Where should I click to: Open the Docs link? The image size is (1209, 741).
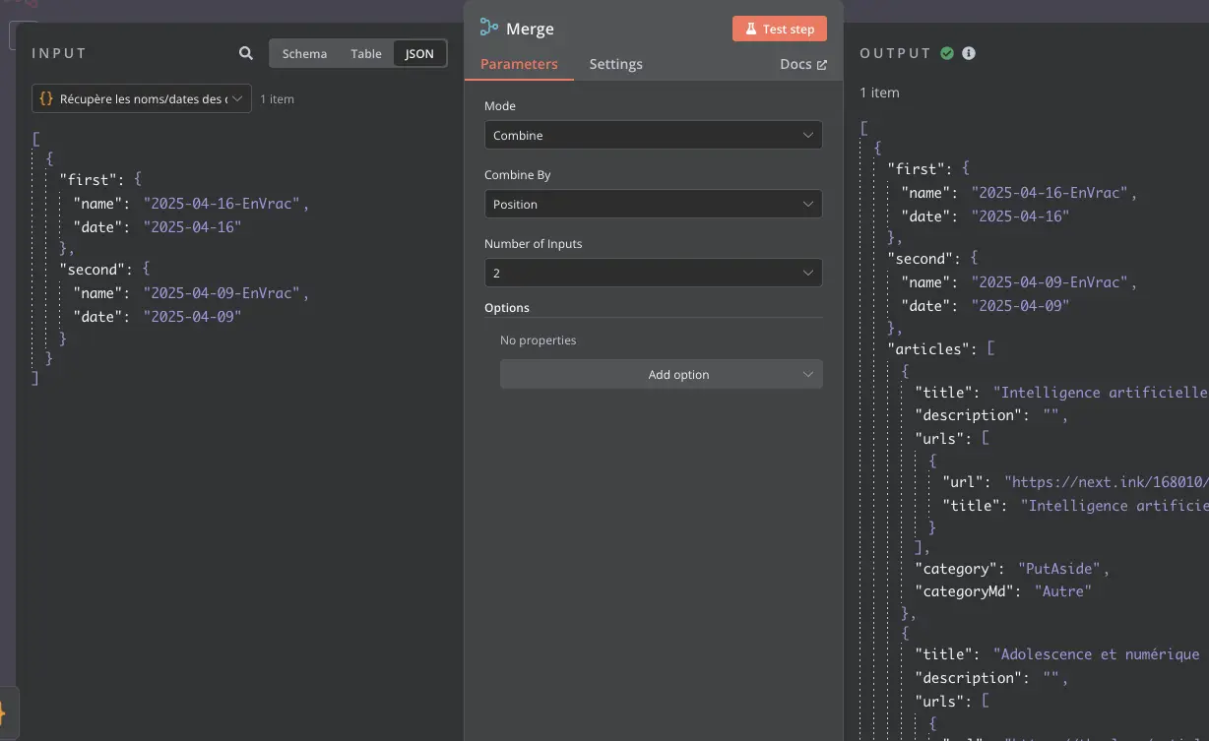[803, 64]
